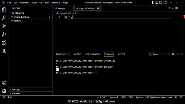Select Python language mode in status bar
Screen dimensions: 185x104
(x=139, y=97)
